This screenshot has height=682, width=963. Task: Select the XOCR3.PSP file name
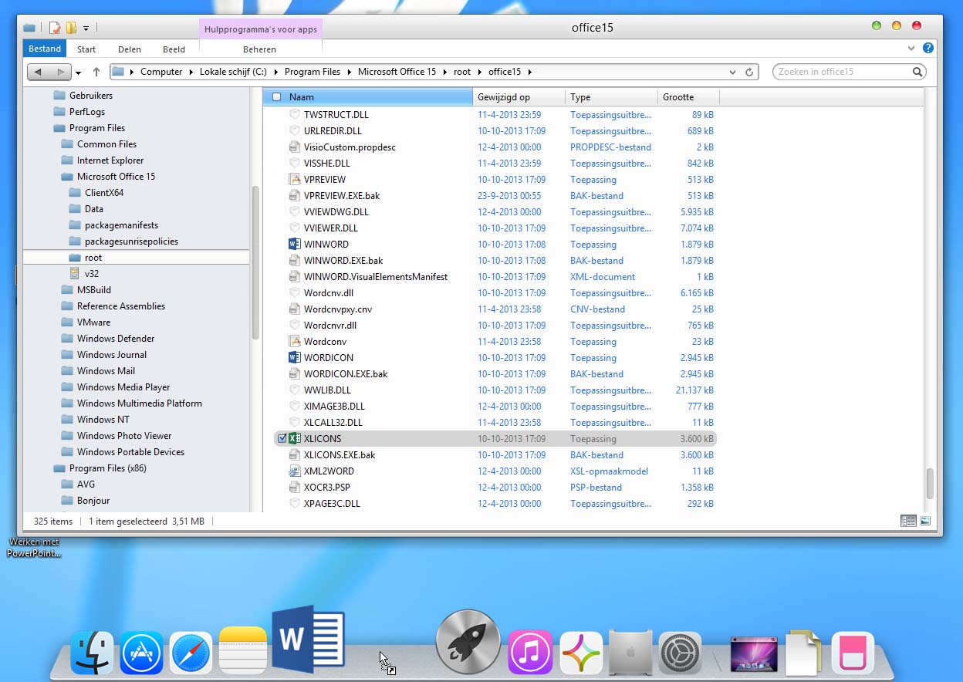coord(327,488)
